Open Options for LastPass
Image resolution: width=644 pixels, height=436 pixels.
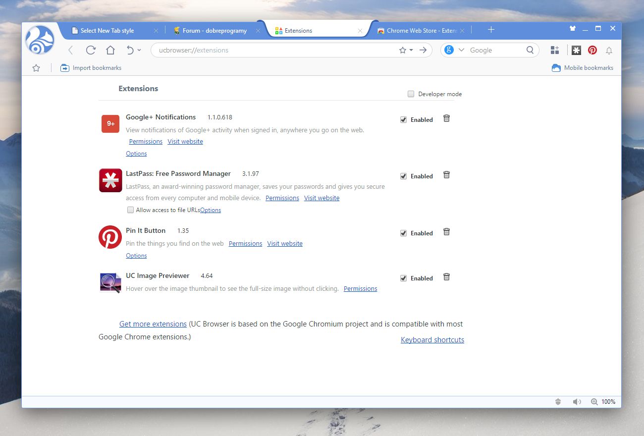(x=211, y=210)
